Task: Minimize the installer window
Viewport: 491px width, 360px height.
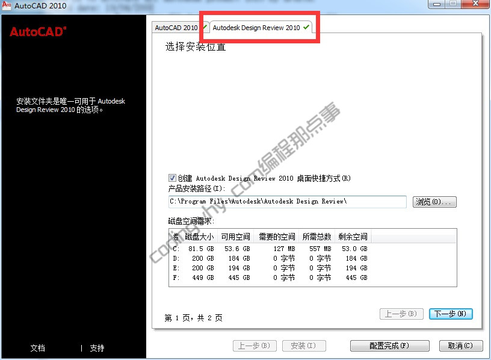Action: tap(437, 4)
